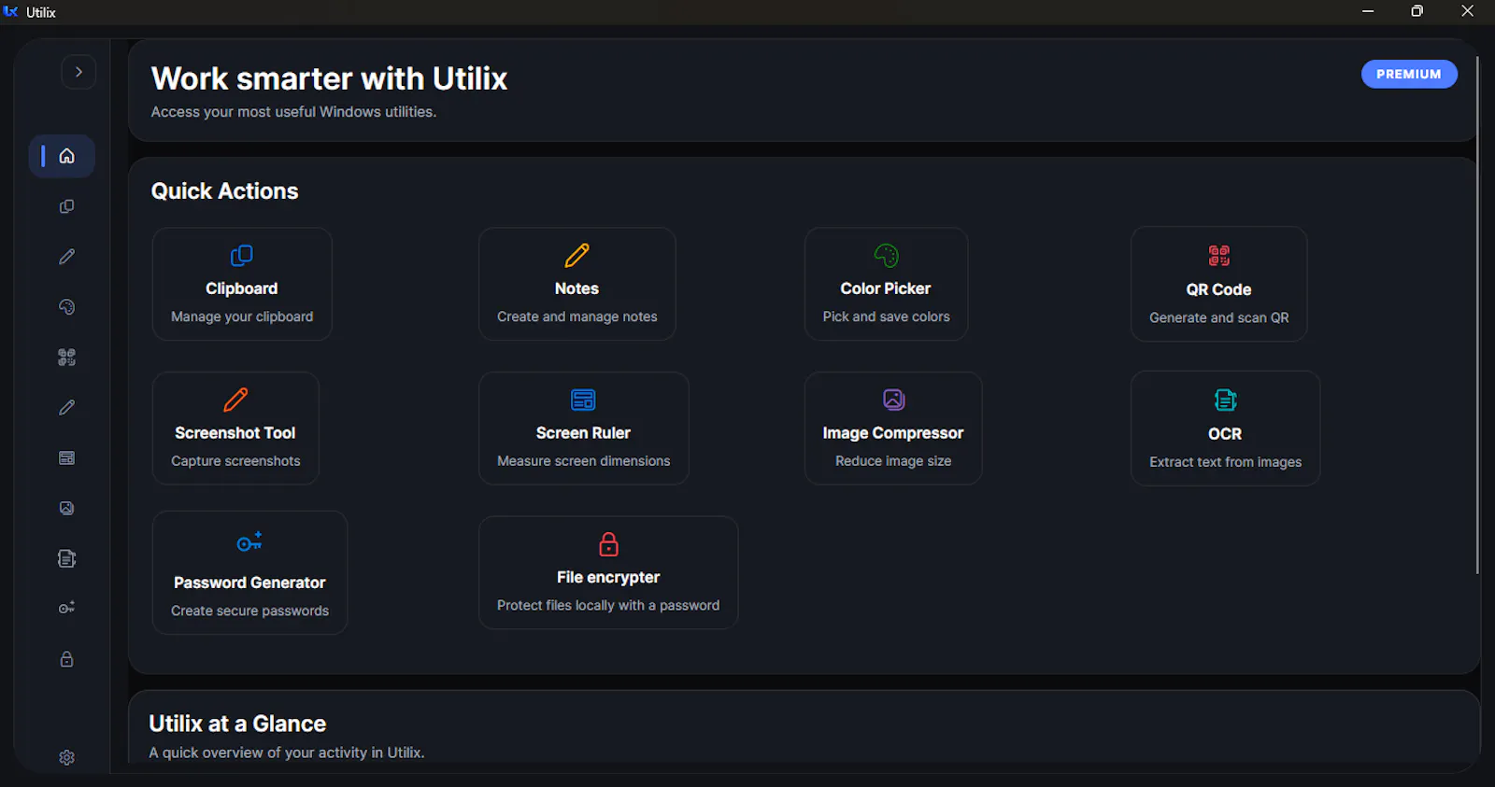Click the blue Screen Ruler card icon
The width and height of the screenshot is (1495, 787).
(x=583, y=400)
